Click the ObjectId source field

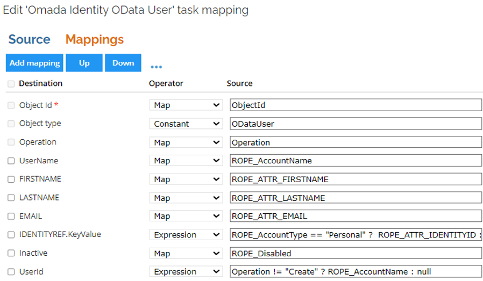[356, 105]
